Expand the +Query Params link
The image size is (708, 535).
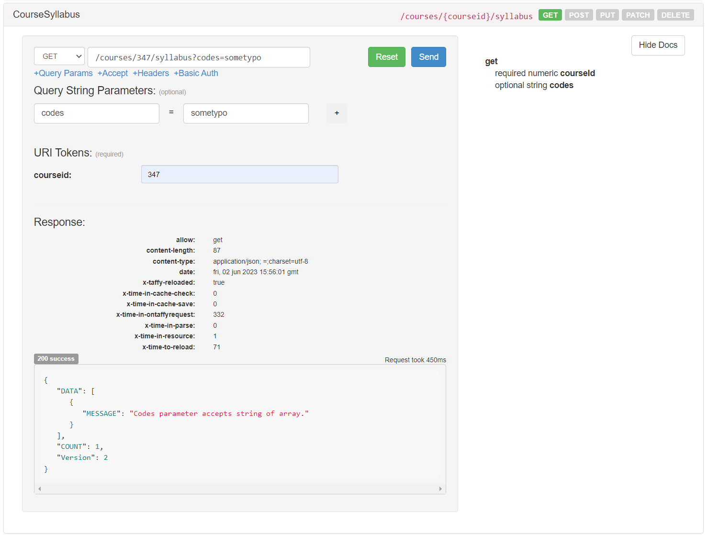tap(63, 73)
